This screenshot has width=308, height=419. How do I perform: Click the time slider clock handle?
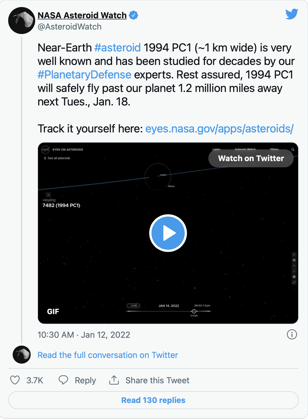coord(194,311)
